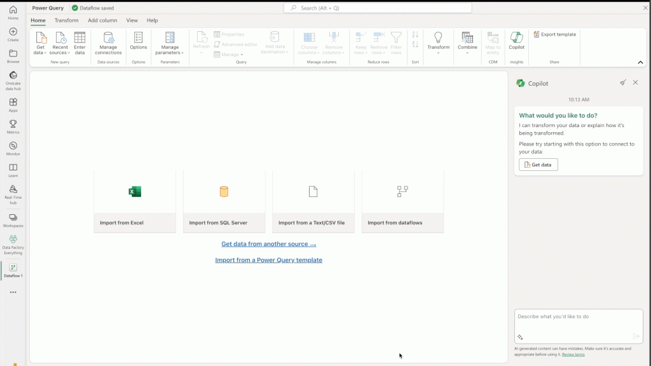651x366 pixels.
Task: Open the Add column tab
Action: click(102, 20)
